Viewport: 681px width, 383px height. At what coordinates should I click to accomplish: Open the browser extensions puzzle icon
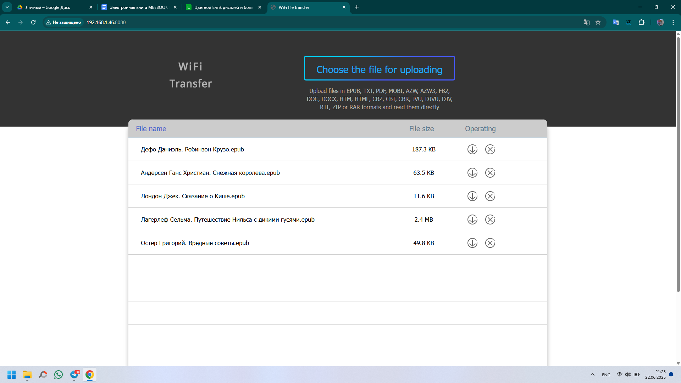pyautogui.click(x=641, y=22)
